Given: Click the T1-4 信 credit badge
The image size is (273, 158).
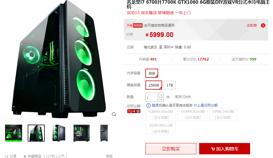Looking at the screenshot, I should point(134,111).
